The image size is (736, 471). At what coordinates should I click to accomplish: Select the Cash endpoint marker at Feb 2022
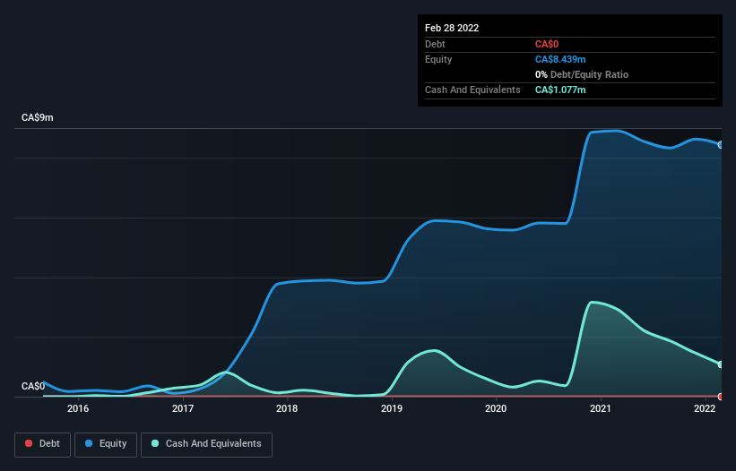(x=721, y=364)
